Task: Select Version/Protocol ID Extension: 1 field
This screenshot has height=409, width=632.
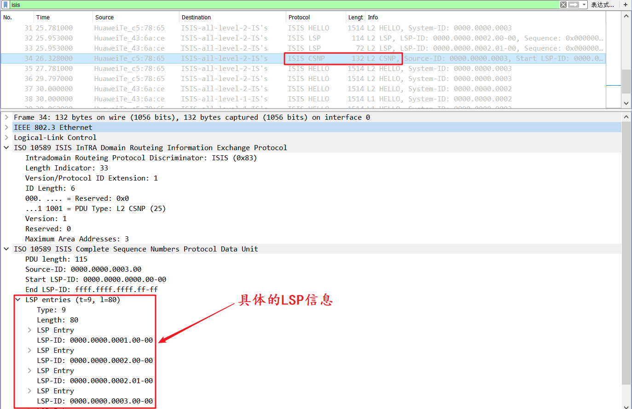Action: (92, 178)
